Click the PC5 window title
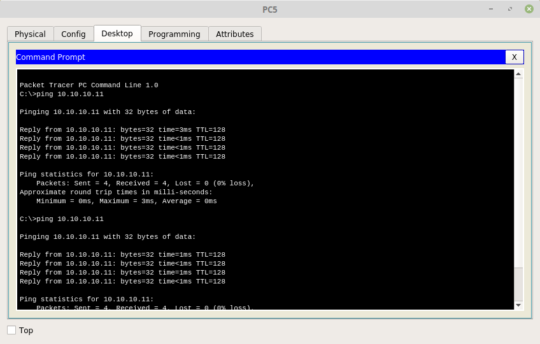Viewport: 540px width, 344px height. (x=270, y=10)
